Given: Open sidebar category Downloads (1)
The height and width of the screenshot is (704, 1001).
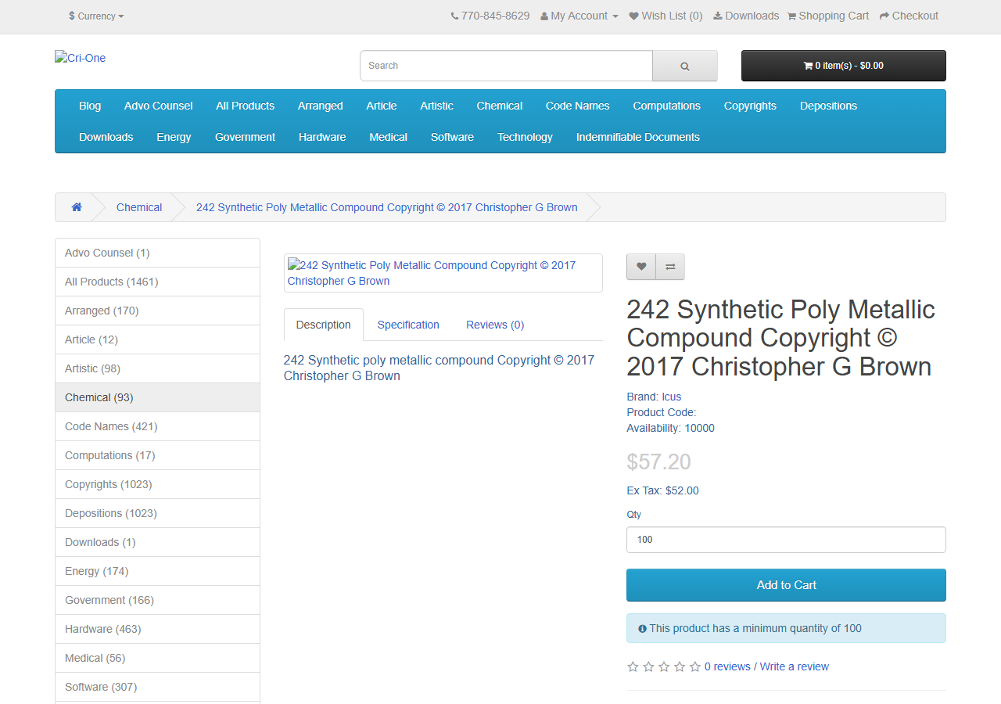Looking at the screenshot, I should 157,542.
